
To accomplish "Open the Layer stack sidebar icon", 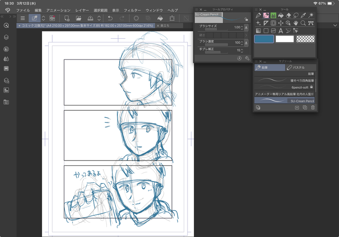I will (6, 37).
